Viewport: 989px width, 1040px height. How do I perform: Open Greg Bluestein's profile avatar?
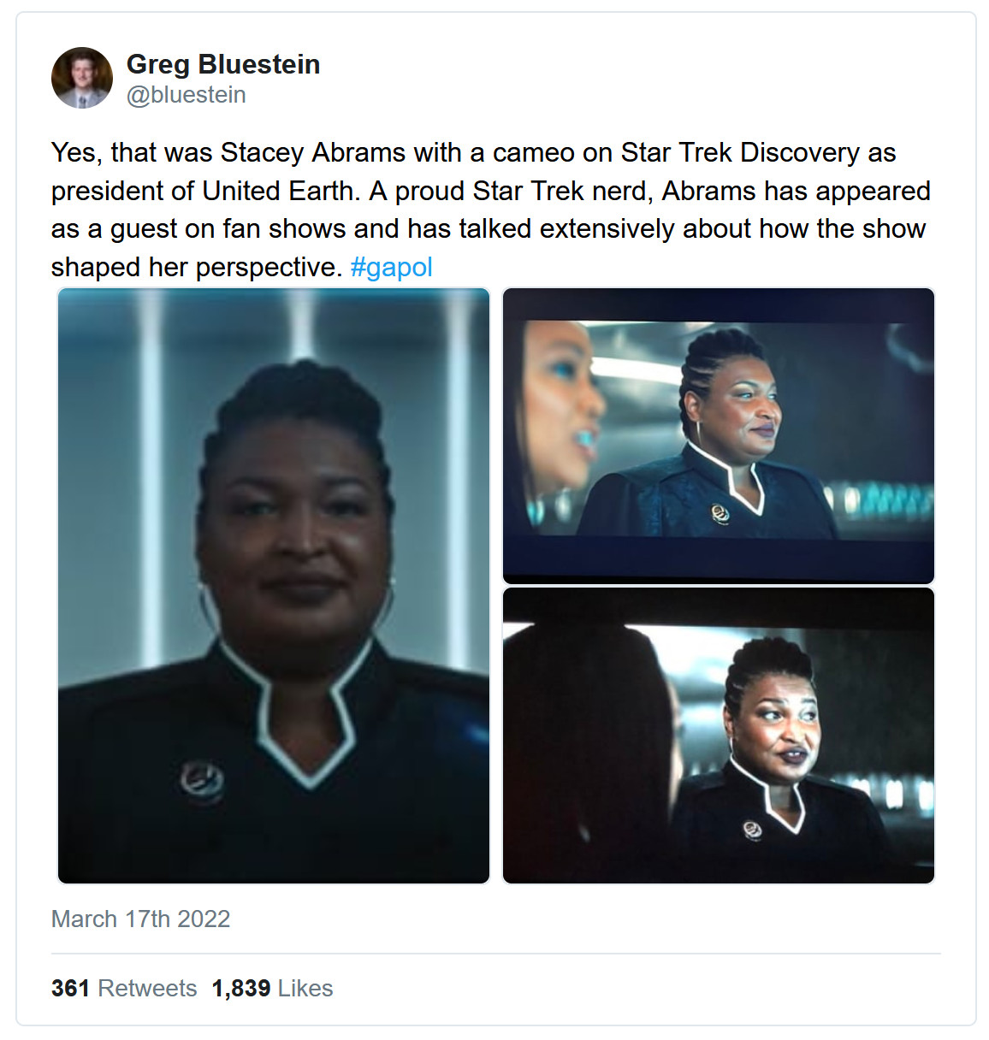82,78
